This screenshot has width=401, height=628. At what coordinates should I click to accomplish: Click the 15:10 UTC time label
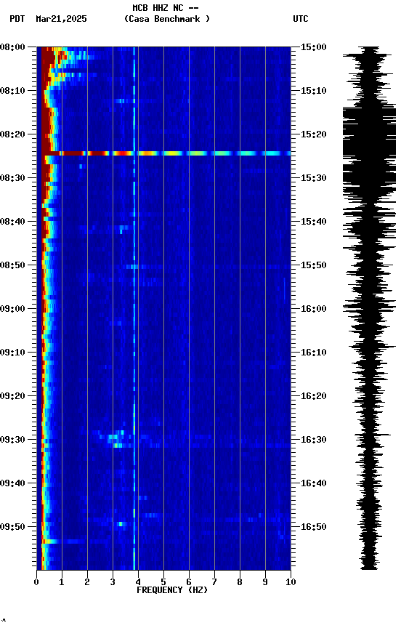click(313, 91)
